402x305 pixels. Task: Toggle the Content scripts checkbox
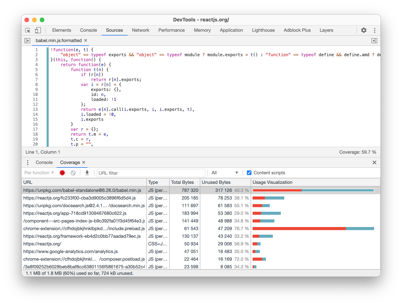[249, 173]
